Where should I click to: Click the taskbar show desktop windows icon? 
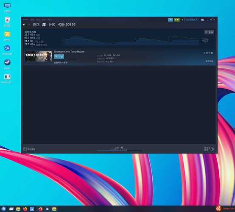point(11,209)
